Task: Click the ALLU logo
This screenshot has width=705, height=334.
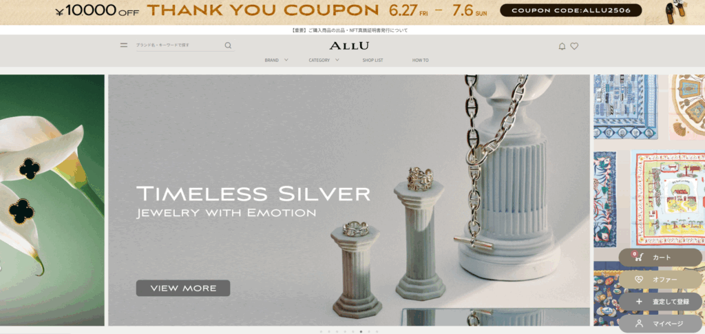Action: coord(349,46)
